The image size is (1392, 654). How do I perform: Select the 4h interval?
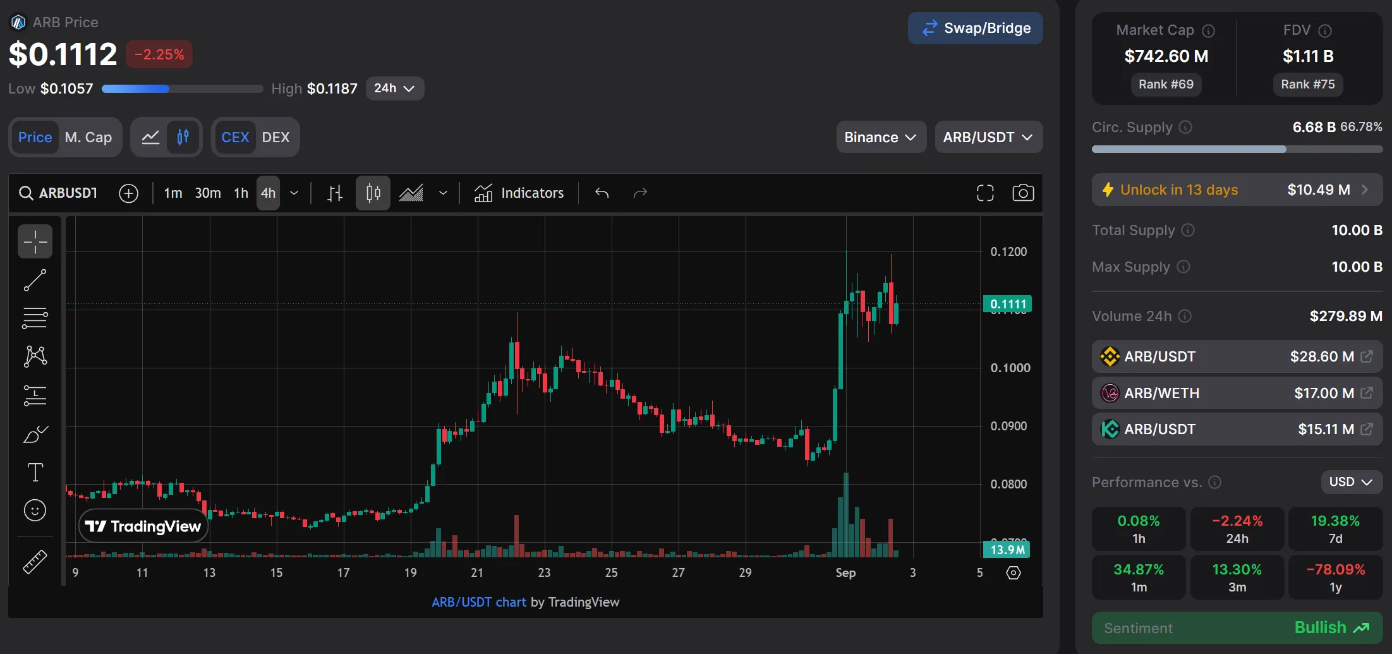click(x=268, y=193)
